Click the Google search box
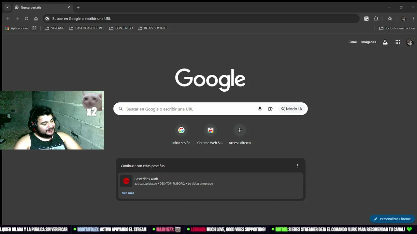This screenshot has height=234, width=417. pyautogui.click(x=210, y=109)
